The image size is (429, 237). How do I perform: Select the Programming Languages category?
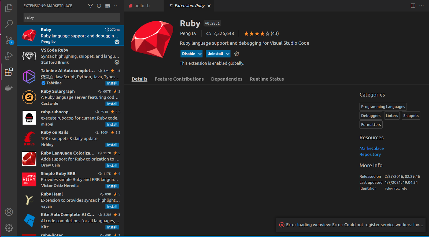(x=383, y=107)
